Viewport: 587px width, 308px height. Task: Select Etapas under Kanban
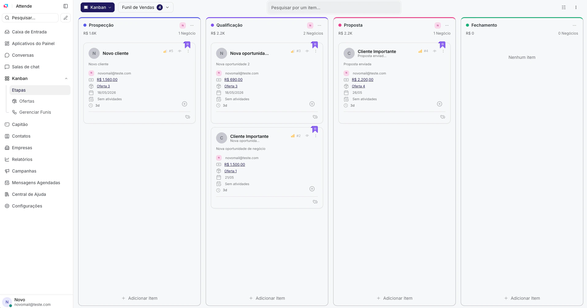point(40,90)
